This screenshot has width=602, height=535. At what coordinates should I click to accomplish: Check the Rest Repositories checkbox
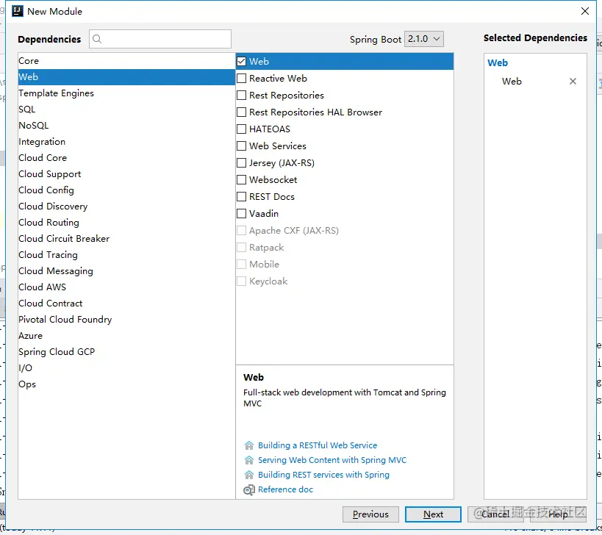click(x=242, y=96)
